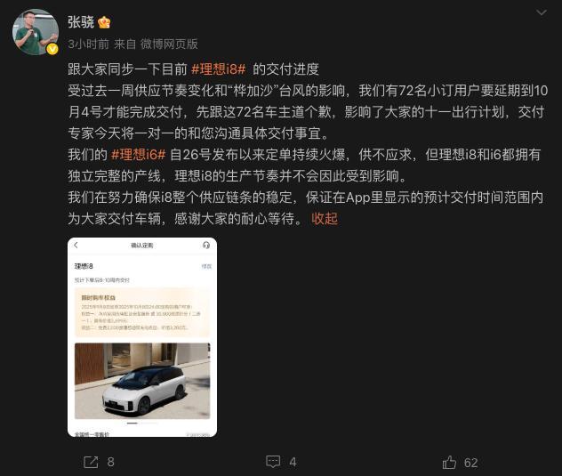Click the yellow verified badge on avatar
Viewport: 562px width, 476px height.
click(52, 49)
